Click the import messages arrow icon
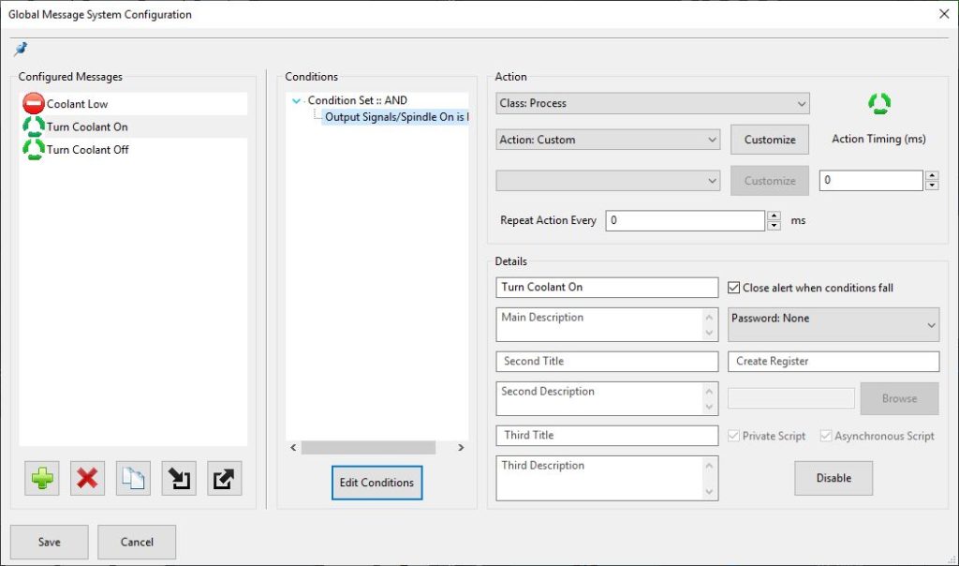 [x=179, y=479]
